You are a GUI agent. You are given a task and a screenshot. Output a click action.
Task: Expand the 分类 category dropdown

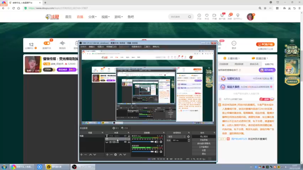point(92,17)
